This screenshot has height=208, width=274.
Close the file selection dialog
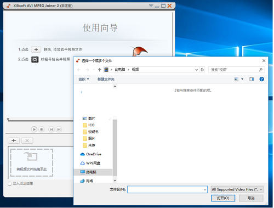click(x=264, y=60)
